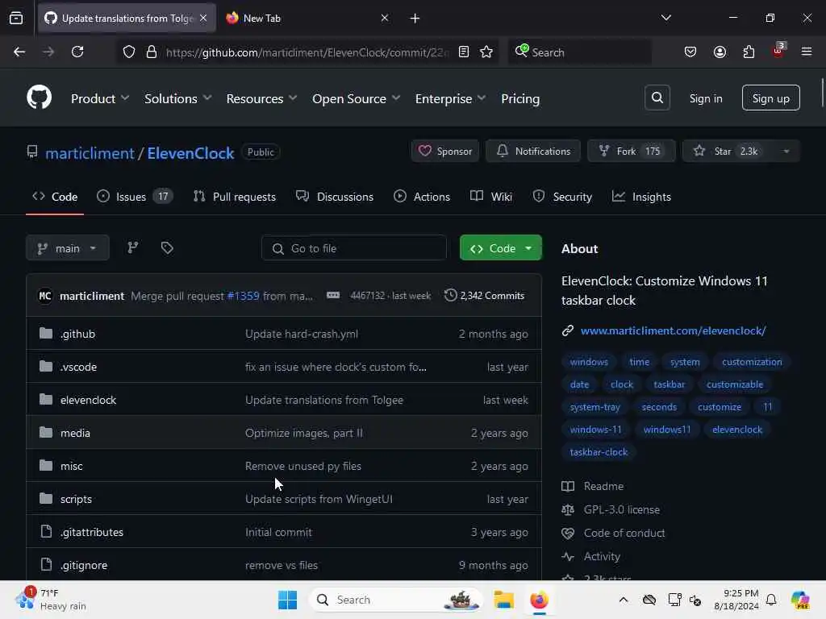Expand the Solutions menu

(x=177, y=98)
